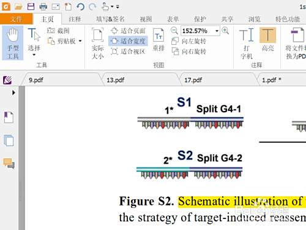Select 适合视区 fit visible view
This screenshot has width=306, height=230.
pos(128,51)
